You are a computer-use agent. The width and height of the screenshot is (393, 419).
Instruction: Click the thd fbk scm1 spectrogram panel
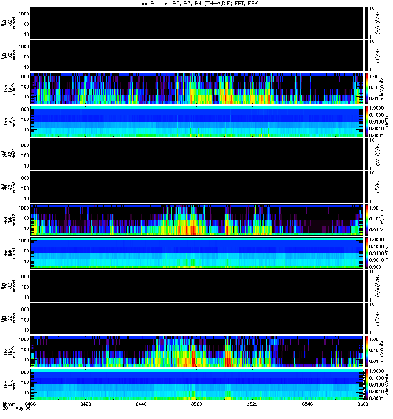pos(197,253)
